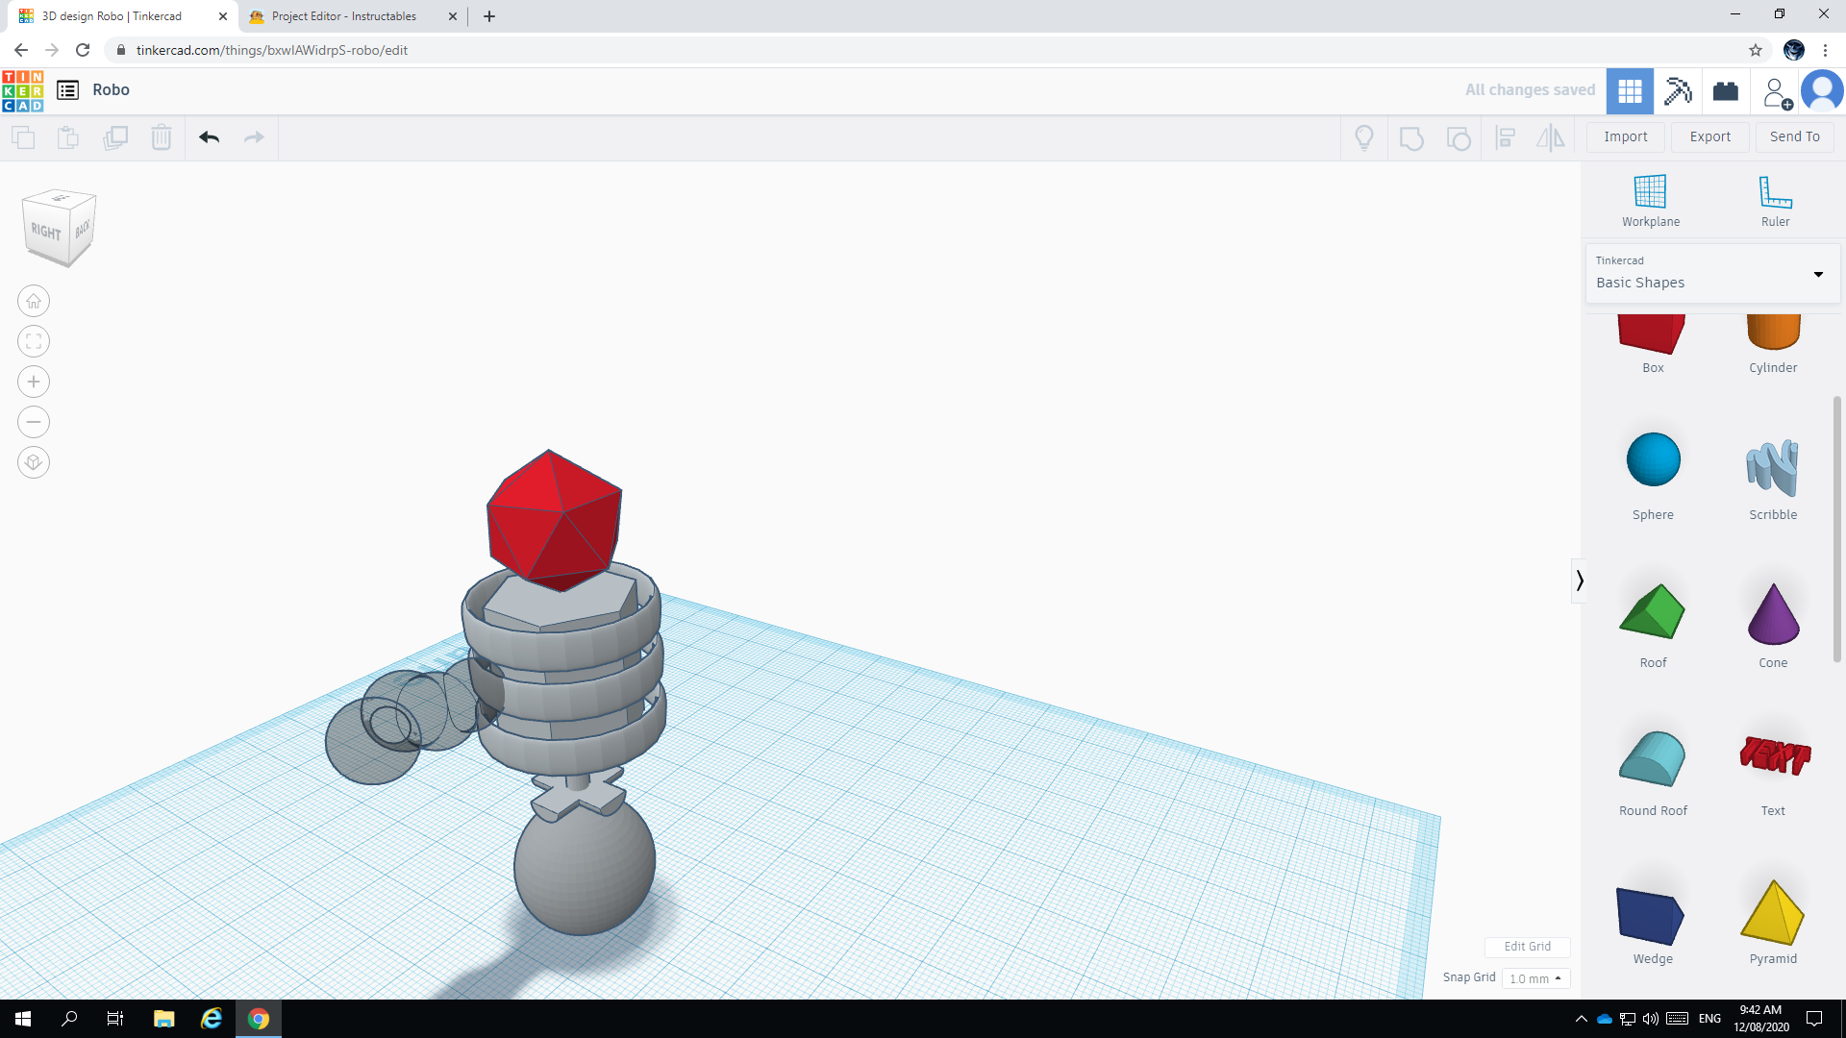Open the Bricks mode
1846x1038 pixels.
point(1726,91)
